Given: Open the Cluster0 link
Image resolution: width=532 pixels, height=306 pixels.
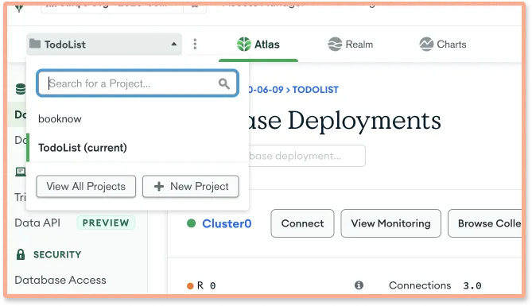Looking at the screenshot, I should point(227,223).
